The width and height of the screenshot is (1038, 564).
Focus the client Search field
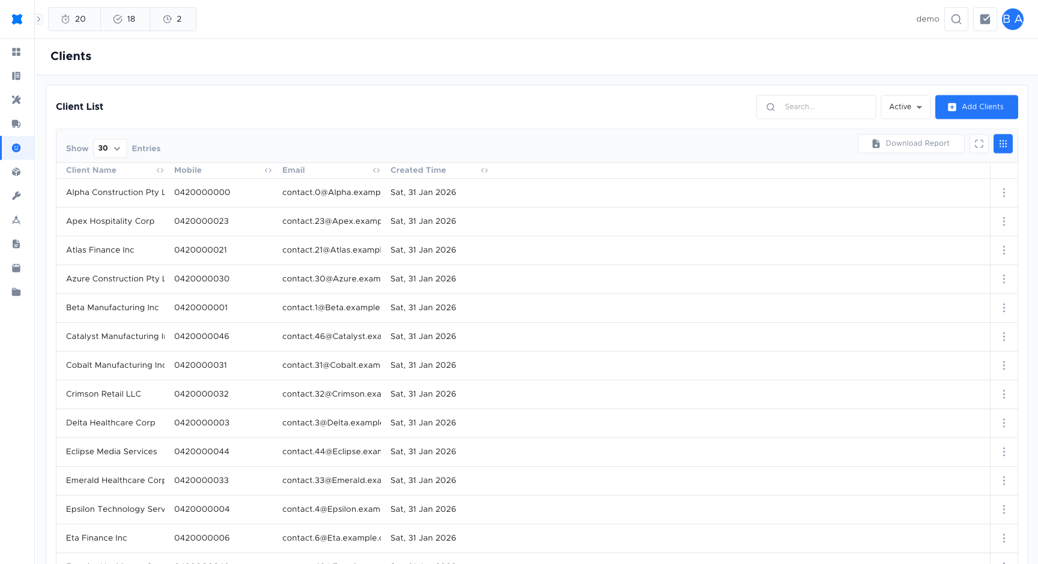(x=816, y=107)
